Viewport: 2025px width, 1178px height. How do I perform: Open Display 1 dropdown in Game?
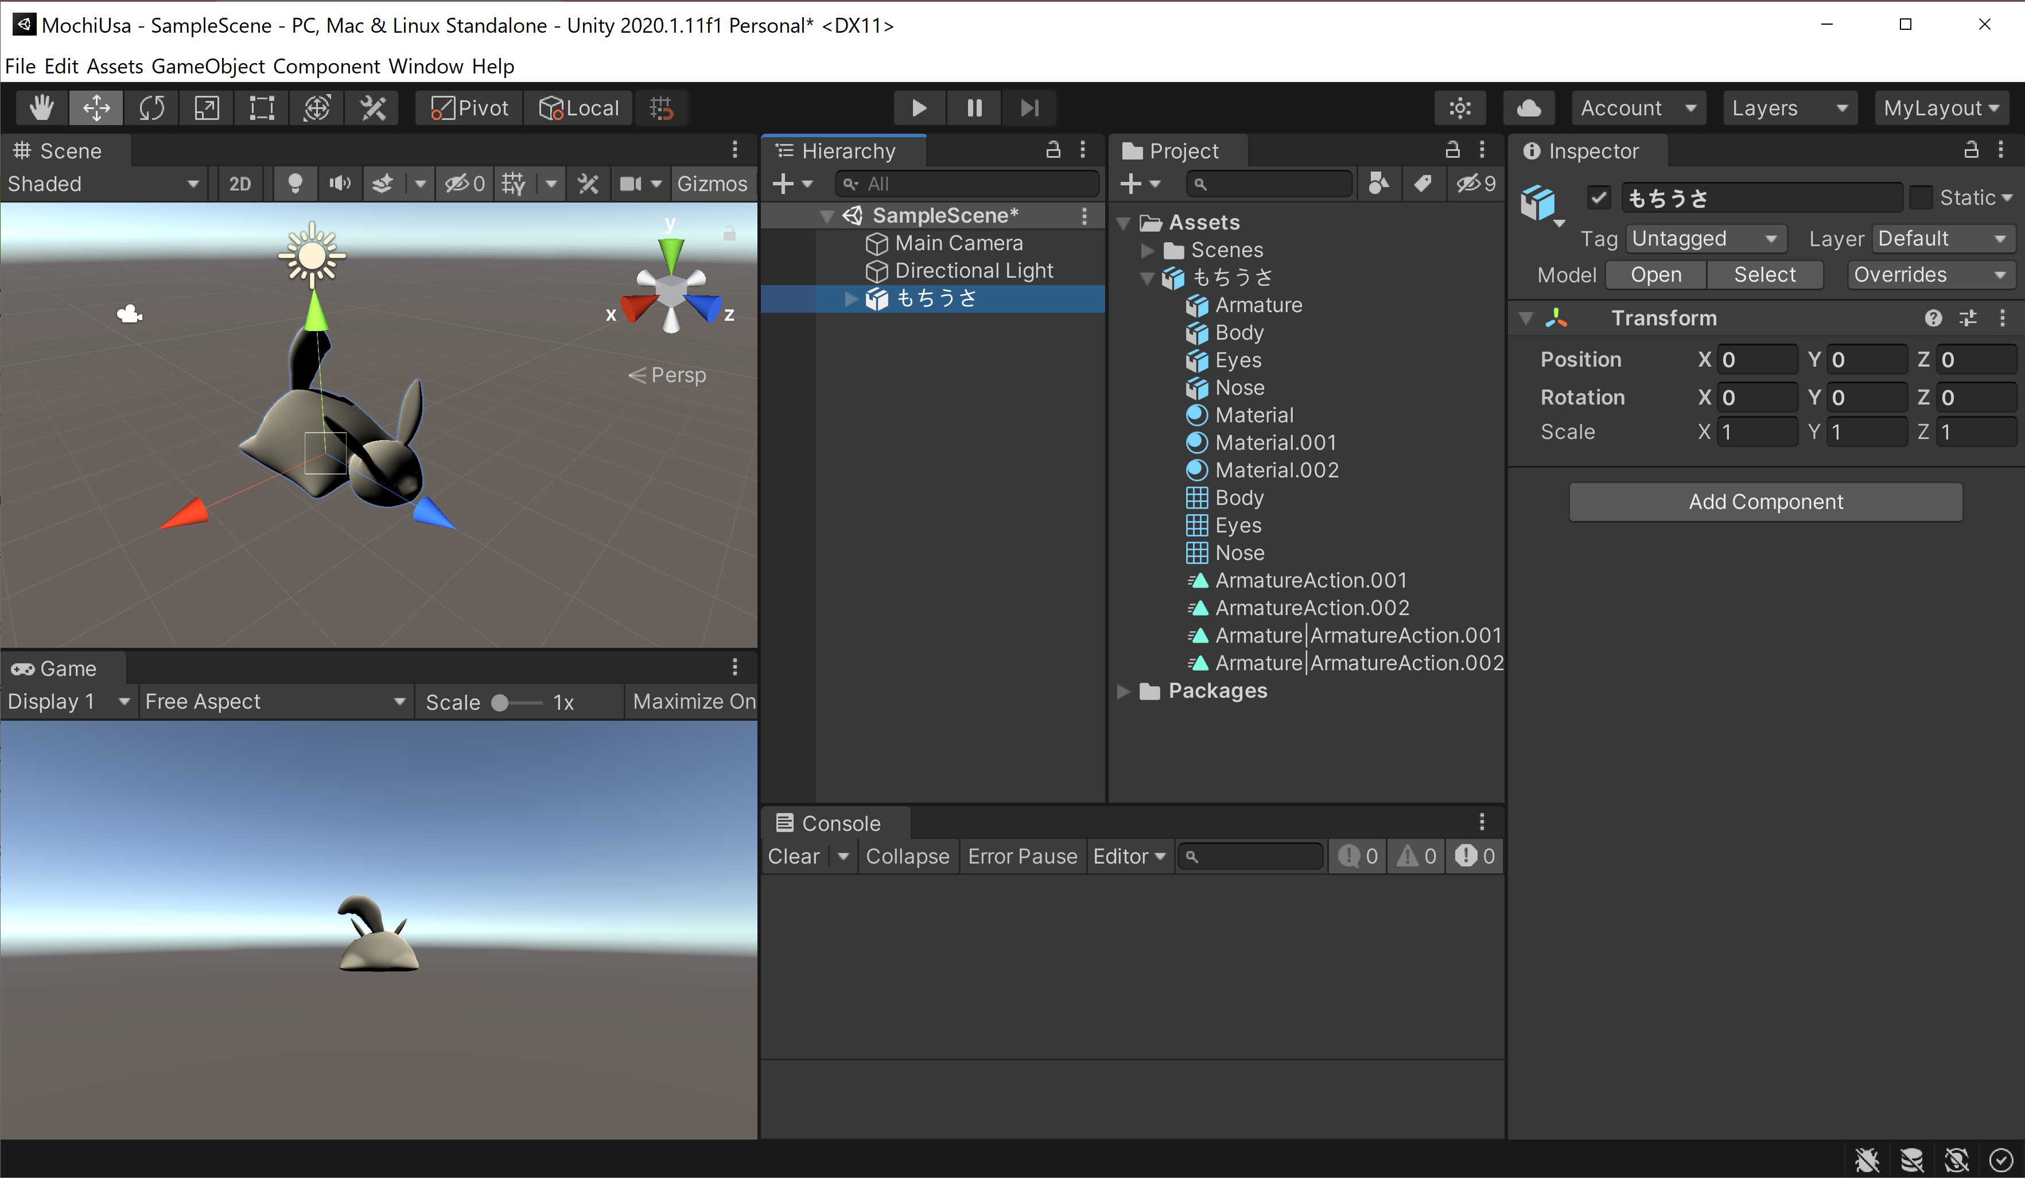68,702
